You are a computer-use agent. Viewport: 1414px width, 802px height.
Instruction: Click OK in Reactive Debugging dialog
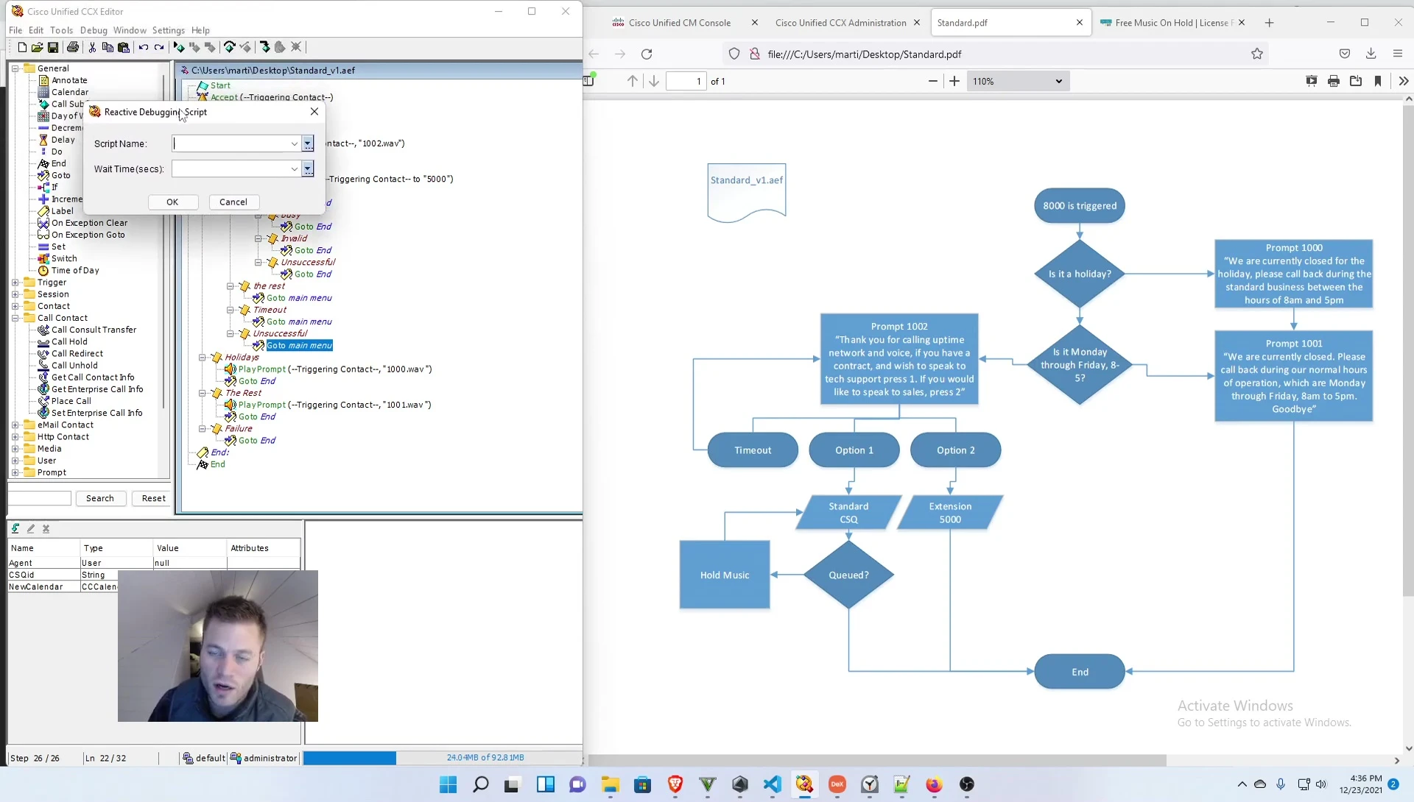172,202
